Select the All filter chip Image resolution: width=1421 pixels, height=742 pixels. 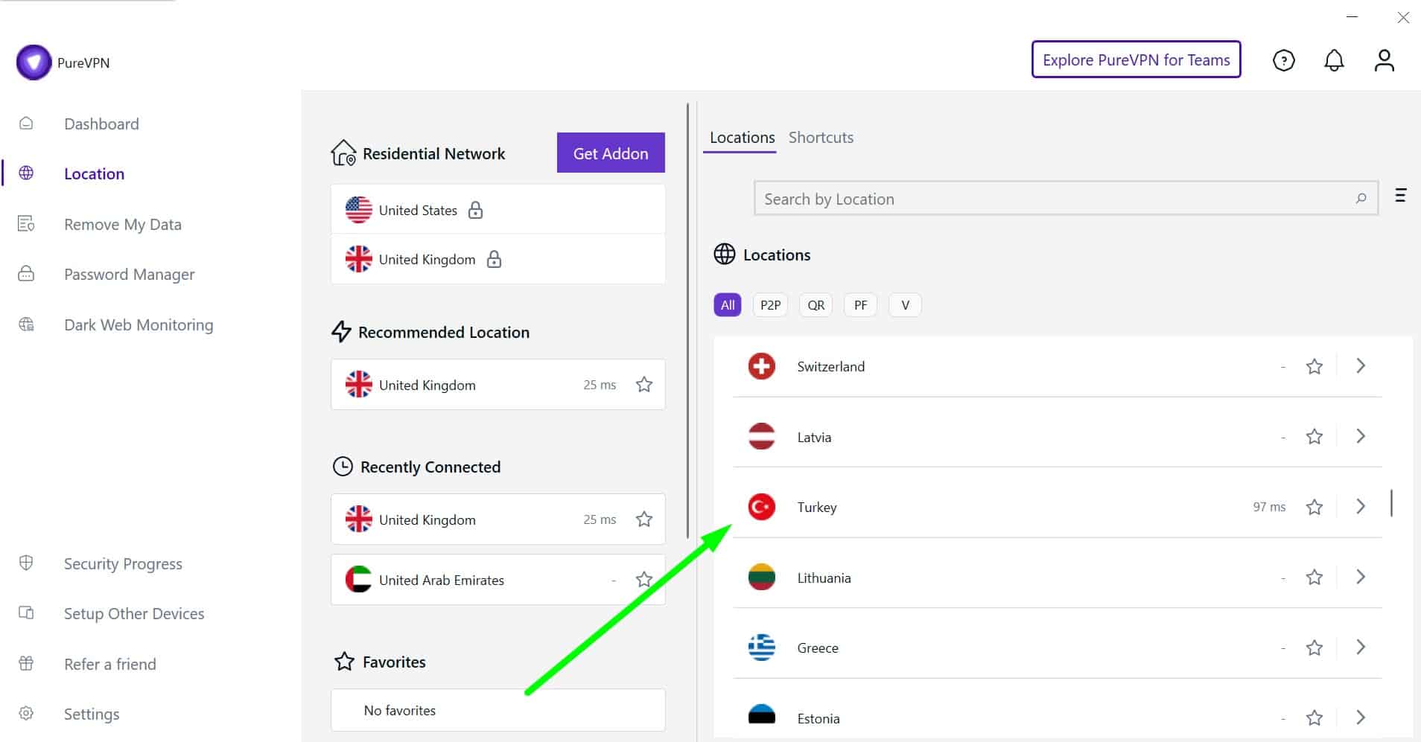(x=728, y=305)
